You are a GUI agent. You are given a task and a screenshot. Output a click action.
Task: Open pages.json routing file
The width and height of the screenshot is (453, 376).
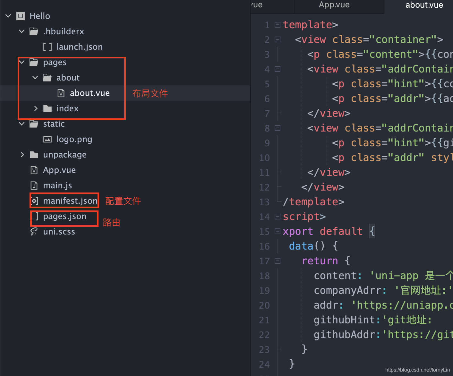tap(65, 217)
